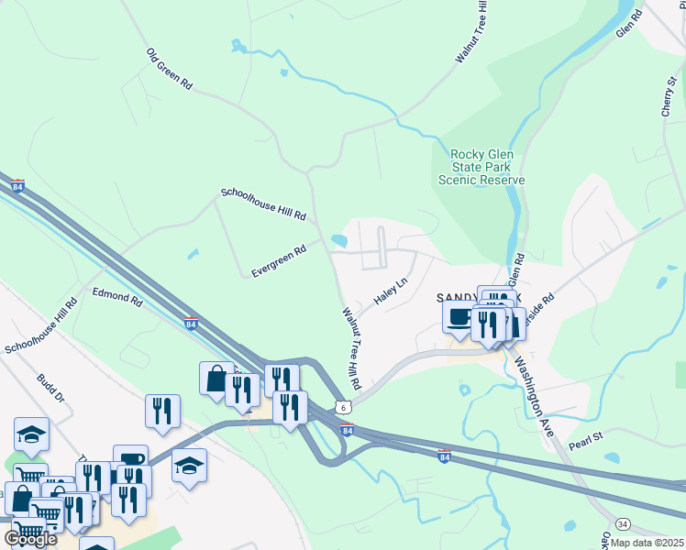Screen dimensions: 686x550
Task: Select the graduation cap marker below highway ramp
Action: point(190,468)
